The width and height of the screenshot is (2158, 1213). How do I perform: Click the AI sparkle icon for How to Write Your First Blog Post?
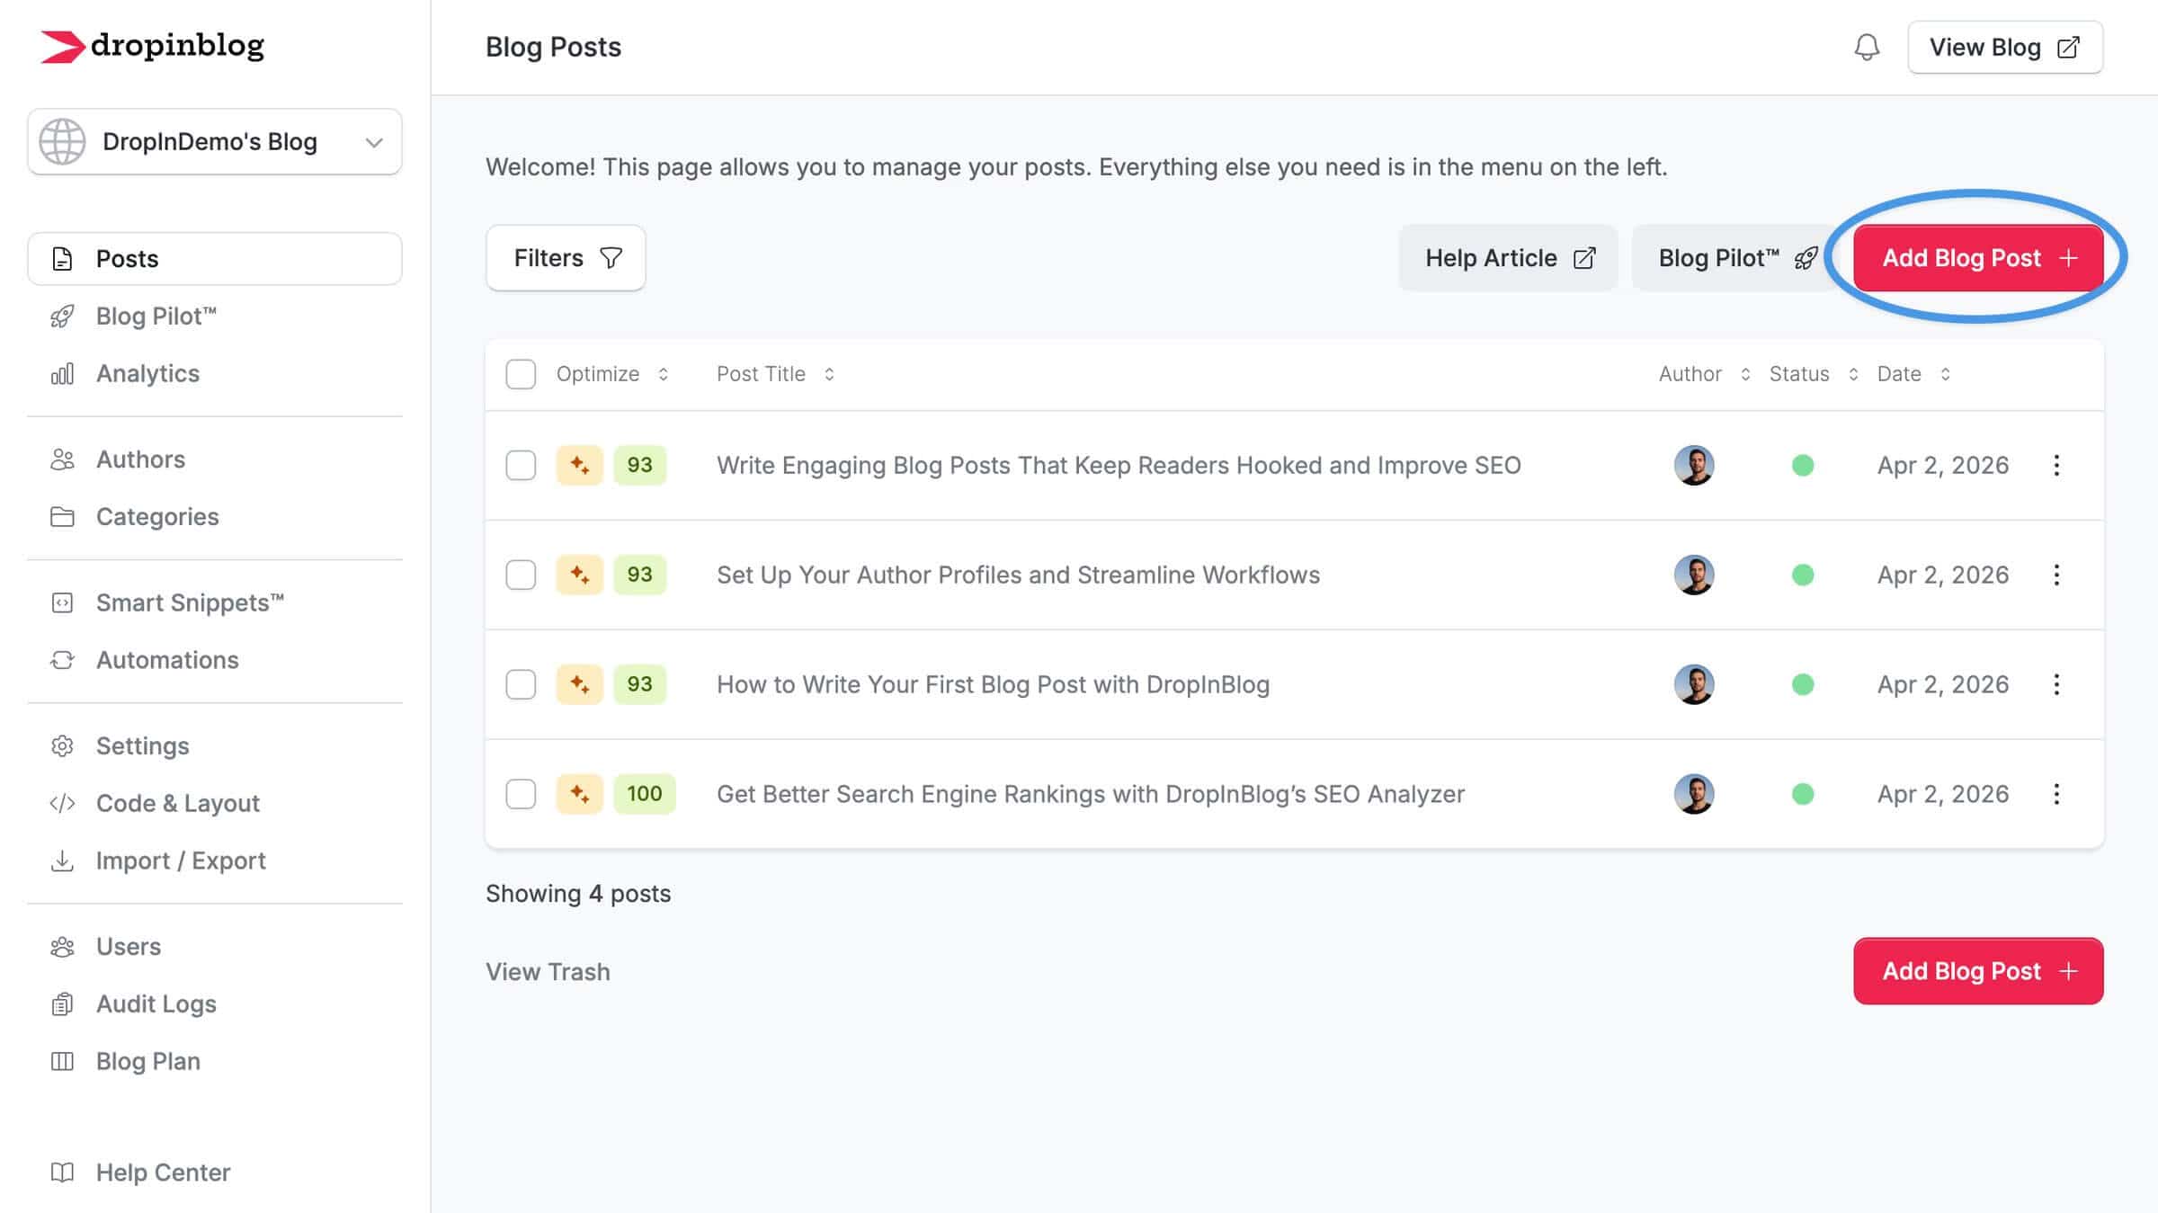tap(579, 684)
